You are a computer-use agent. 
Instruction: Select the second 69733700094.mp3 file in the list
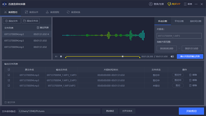coord(27,41)
